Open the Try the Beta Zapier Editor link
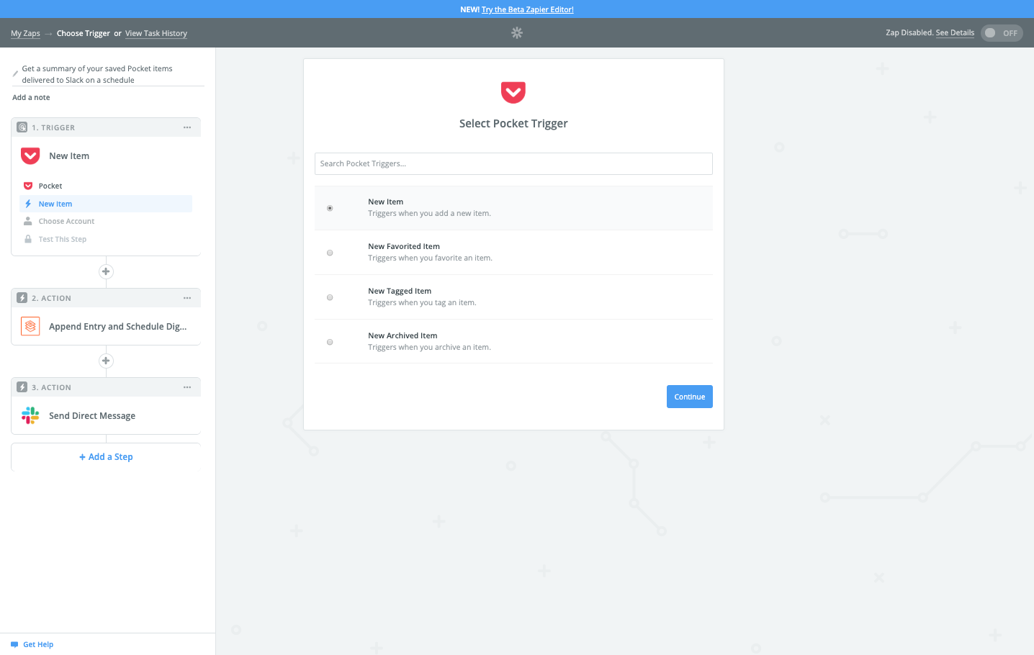Viewport: 1034px width, 655px height. click(x=528, y=9)
